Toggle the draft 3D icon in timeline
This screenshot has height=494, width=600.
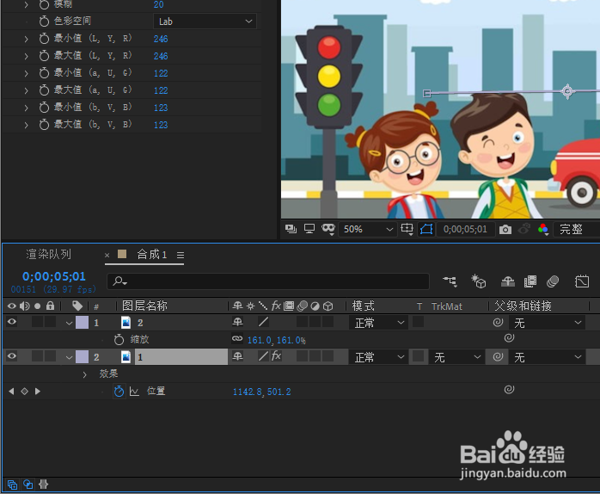tap(478, 281)
